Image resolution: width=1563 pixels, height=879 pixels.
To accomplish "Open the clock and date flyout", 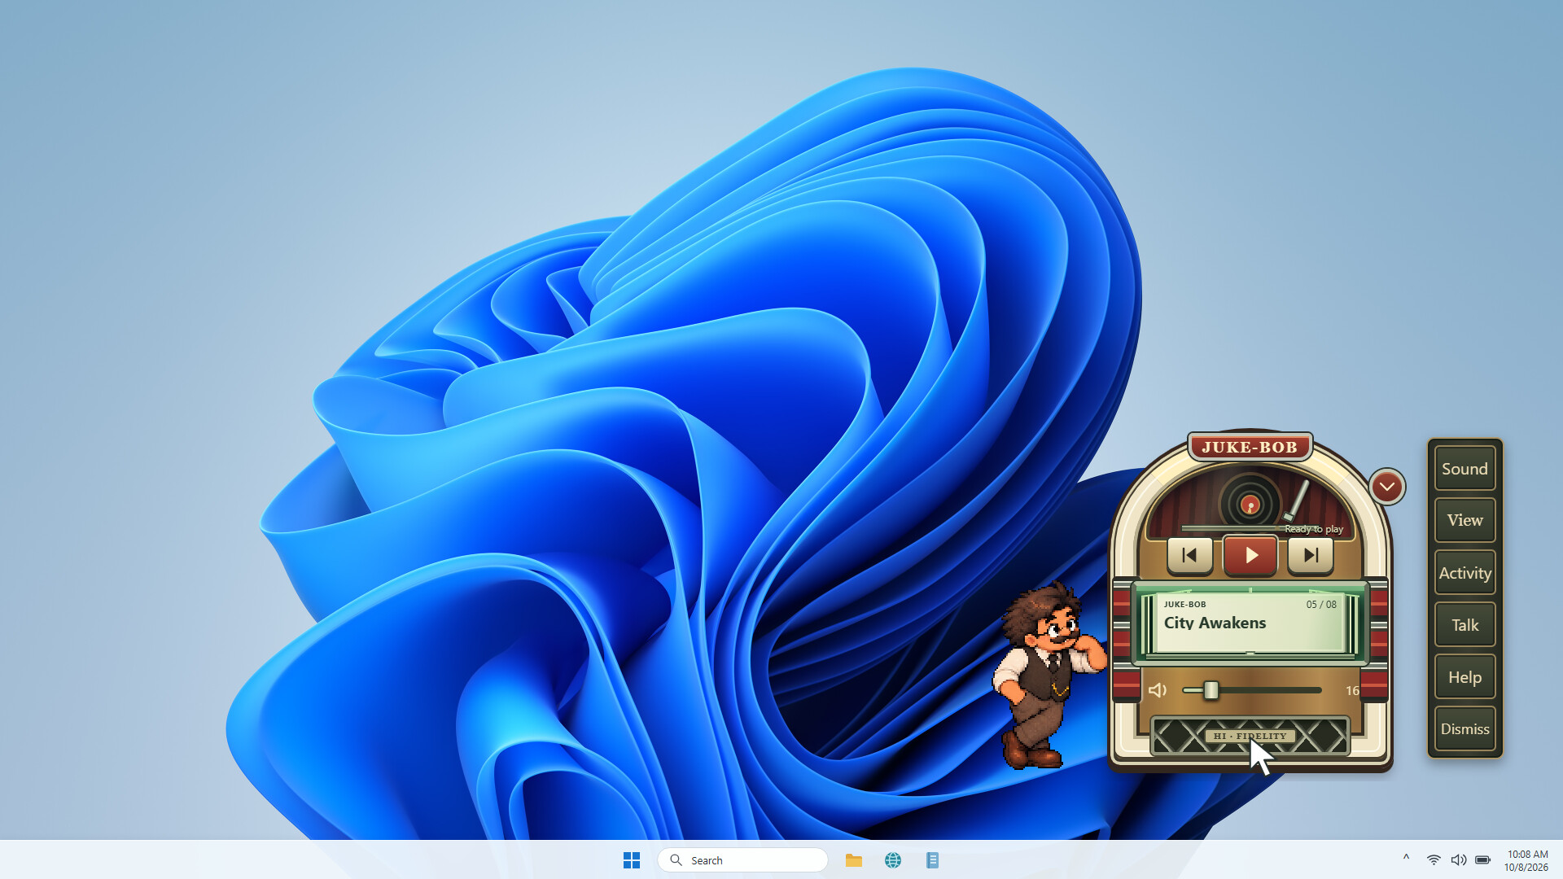I will click(1526, 860).
